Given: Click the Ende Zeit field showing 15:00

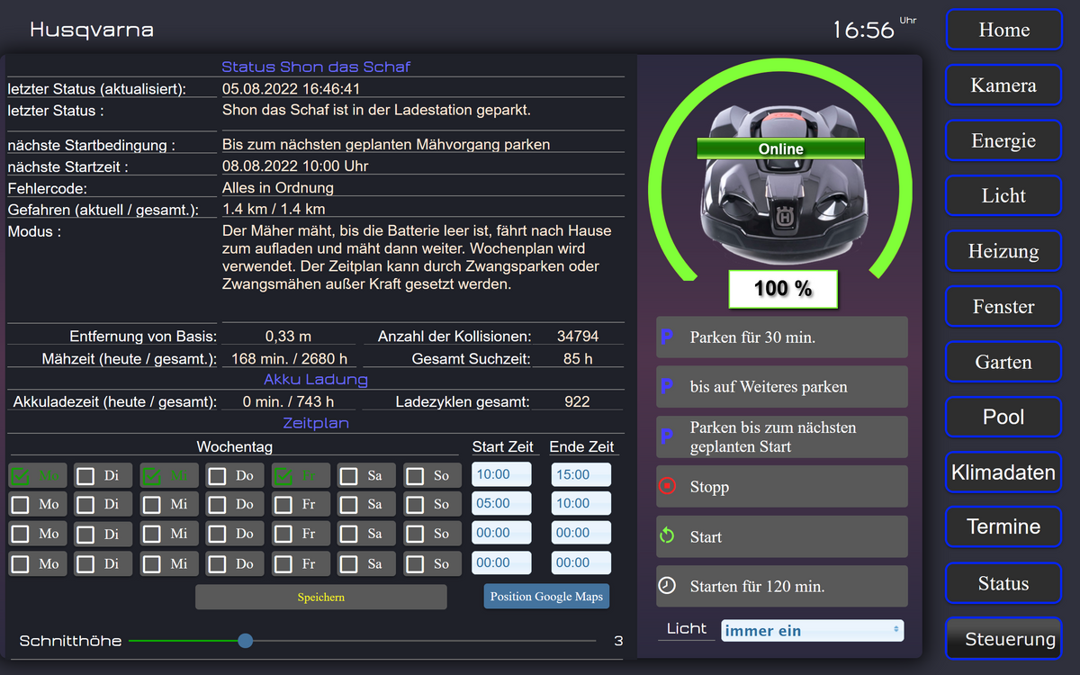Looking at the screenshot, I should click(x=580, y=474).
